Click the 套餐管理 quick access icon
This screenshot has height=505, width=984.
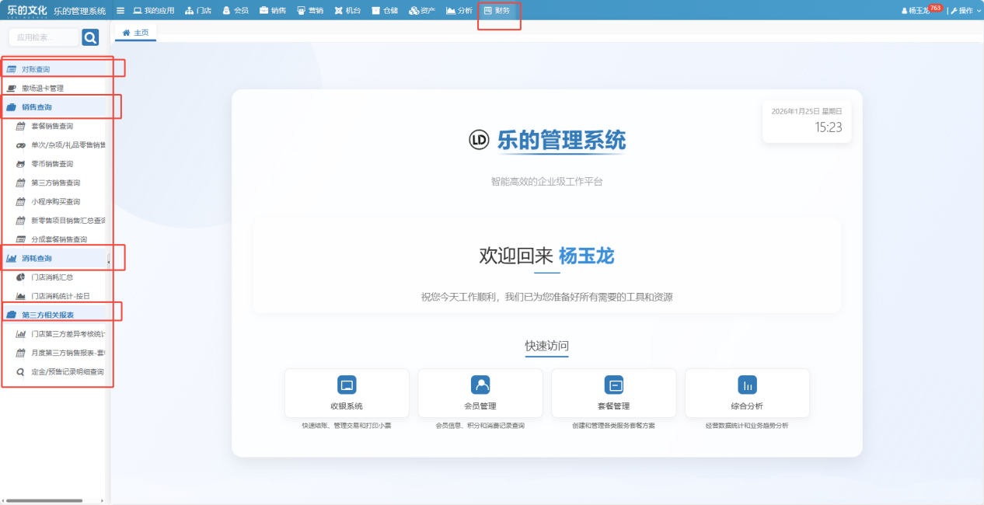point(614,385)
